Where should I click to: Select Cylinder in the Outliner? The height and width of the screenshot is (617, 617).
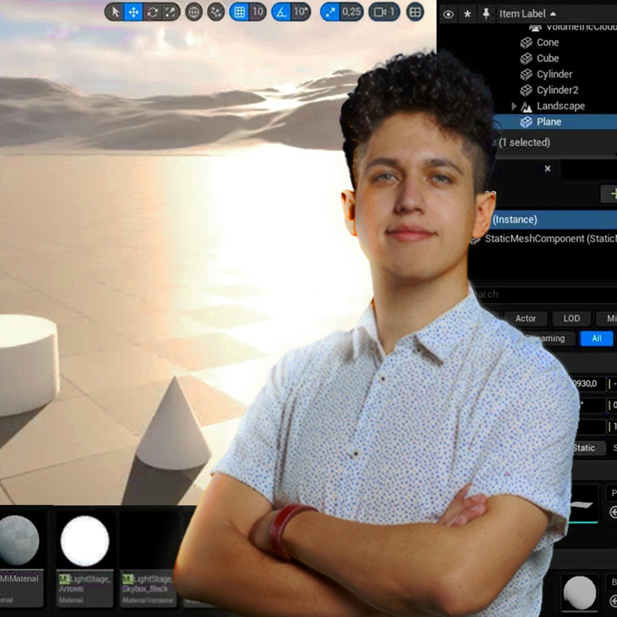554,75
